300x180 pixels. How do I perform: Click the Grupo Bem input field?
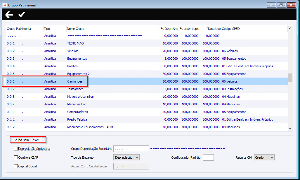(37, 140)
